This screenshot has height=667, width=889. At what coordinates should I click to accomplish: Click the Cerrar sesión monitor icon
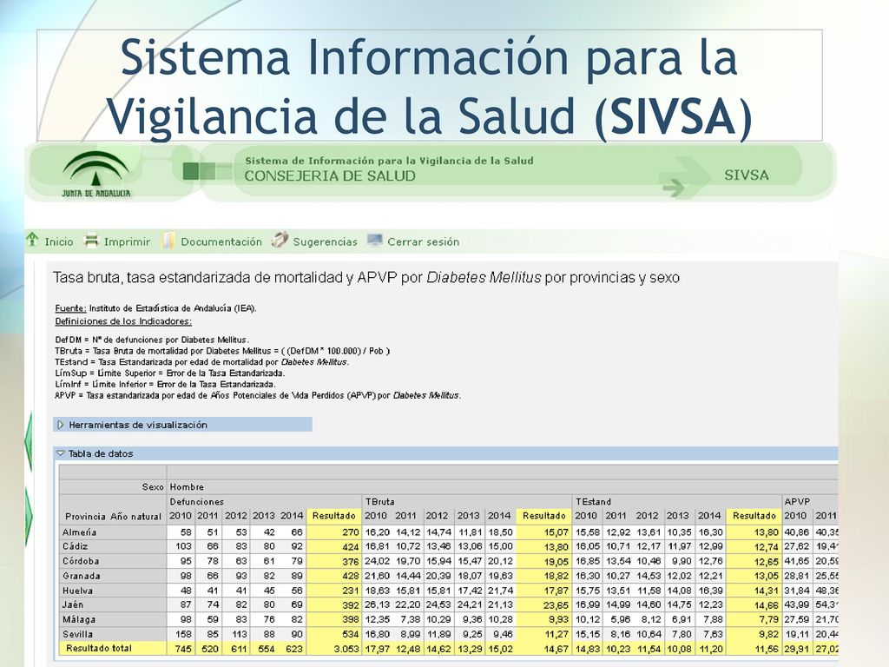(x=374, y=241)
